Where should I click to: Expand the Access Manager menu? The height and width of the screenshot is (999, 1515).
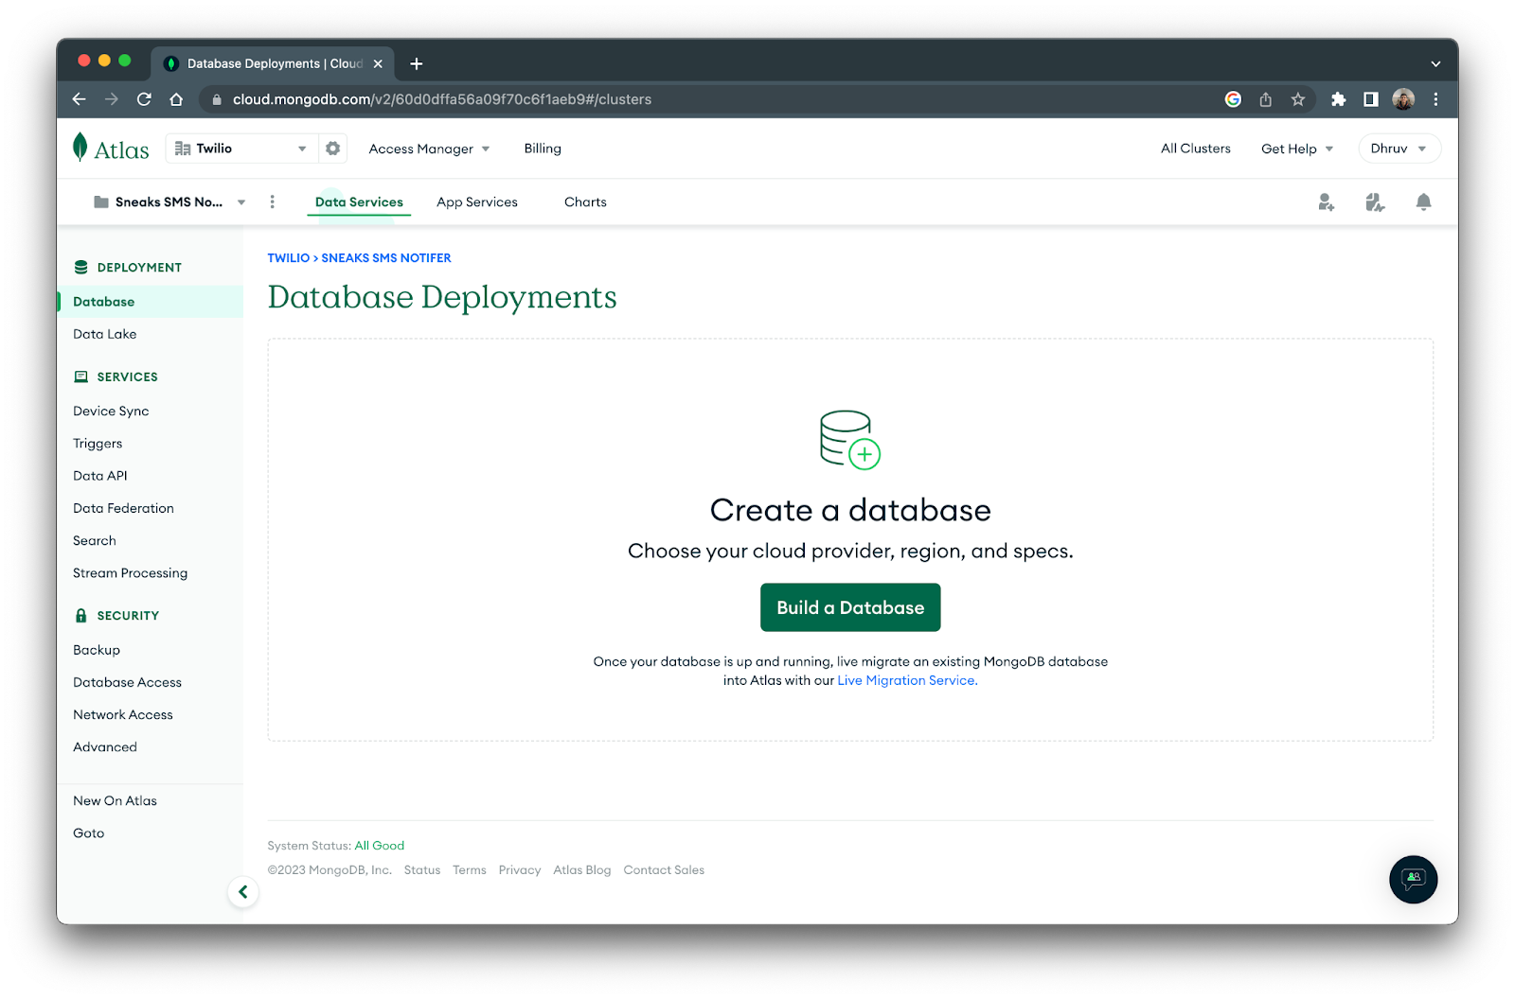tap(429, 149)
